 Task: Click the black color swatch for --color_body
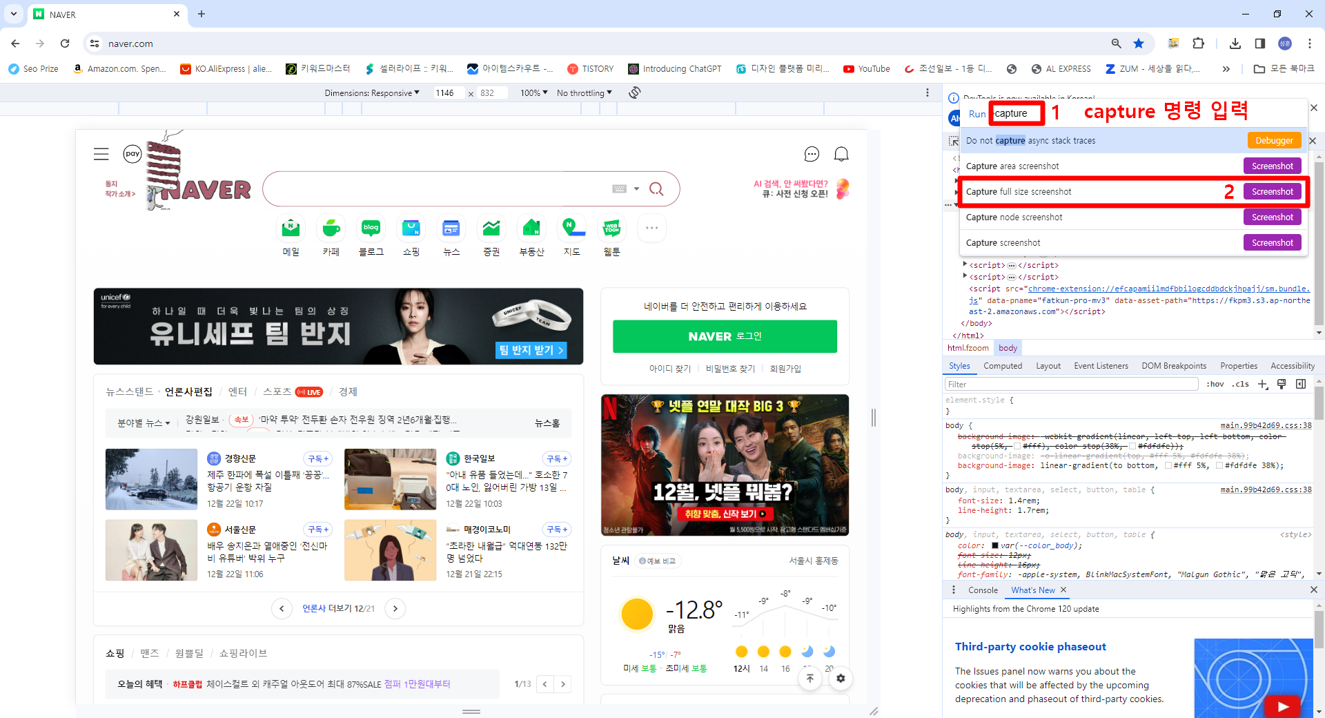tap(995, 545)
